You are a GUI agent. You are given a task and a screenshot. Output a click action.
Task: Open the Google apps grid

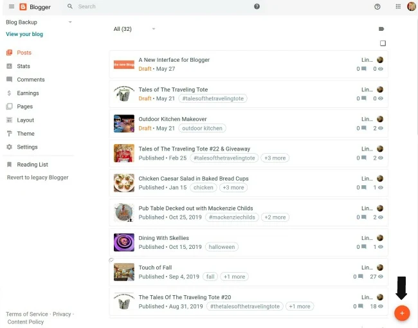click(x=398, y=6)
